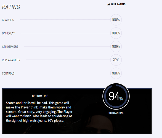
Task: Click the Graphics rating bar line
Action: pos(65,20)
